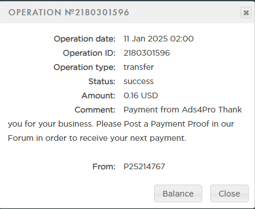Close the dialog with the X icon
The height and width of the screenshot is (209, 255).
246,12
